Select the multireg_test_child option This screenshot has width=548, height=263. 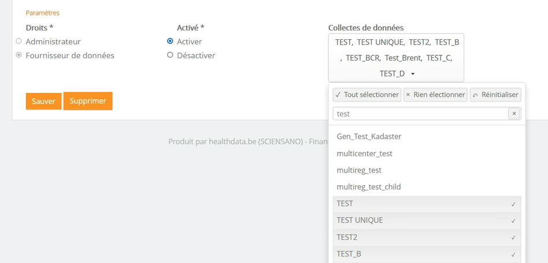(x=368, y=187)
